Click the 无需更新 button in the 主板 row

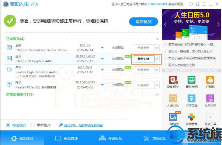[x=143, y=48]
